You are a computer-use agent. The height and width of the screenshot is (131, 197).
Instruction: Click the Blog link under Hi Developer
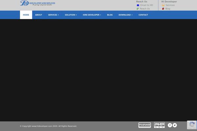(x=168, y=9)
